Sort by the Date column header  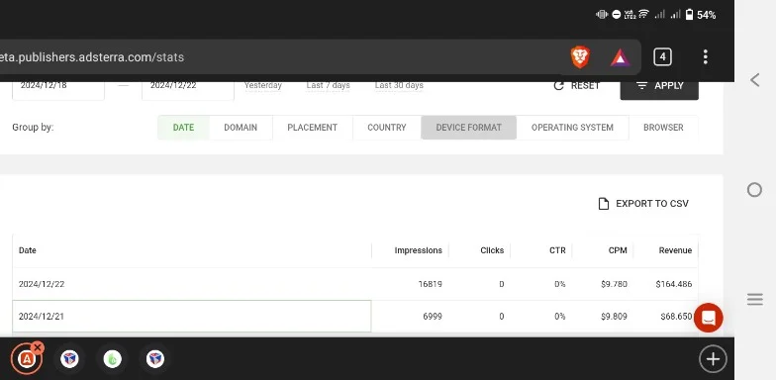(28, 250)
